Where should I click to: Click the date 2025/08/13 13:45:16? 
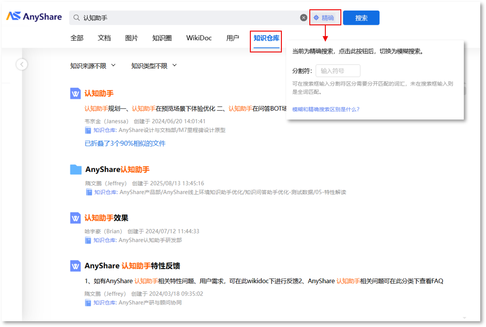coord(177,183)
